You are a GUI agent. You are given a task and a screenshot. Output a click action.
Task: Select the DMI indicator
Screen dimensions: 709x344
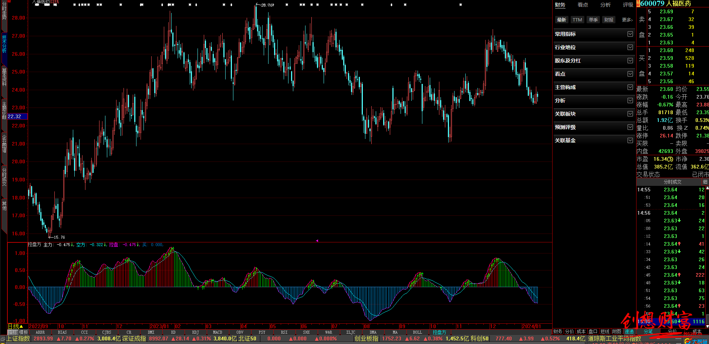pos(151,332)
